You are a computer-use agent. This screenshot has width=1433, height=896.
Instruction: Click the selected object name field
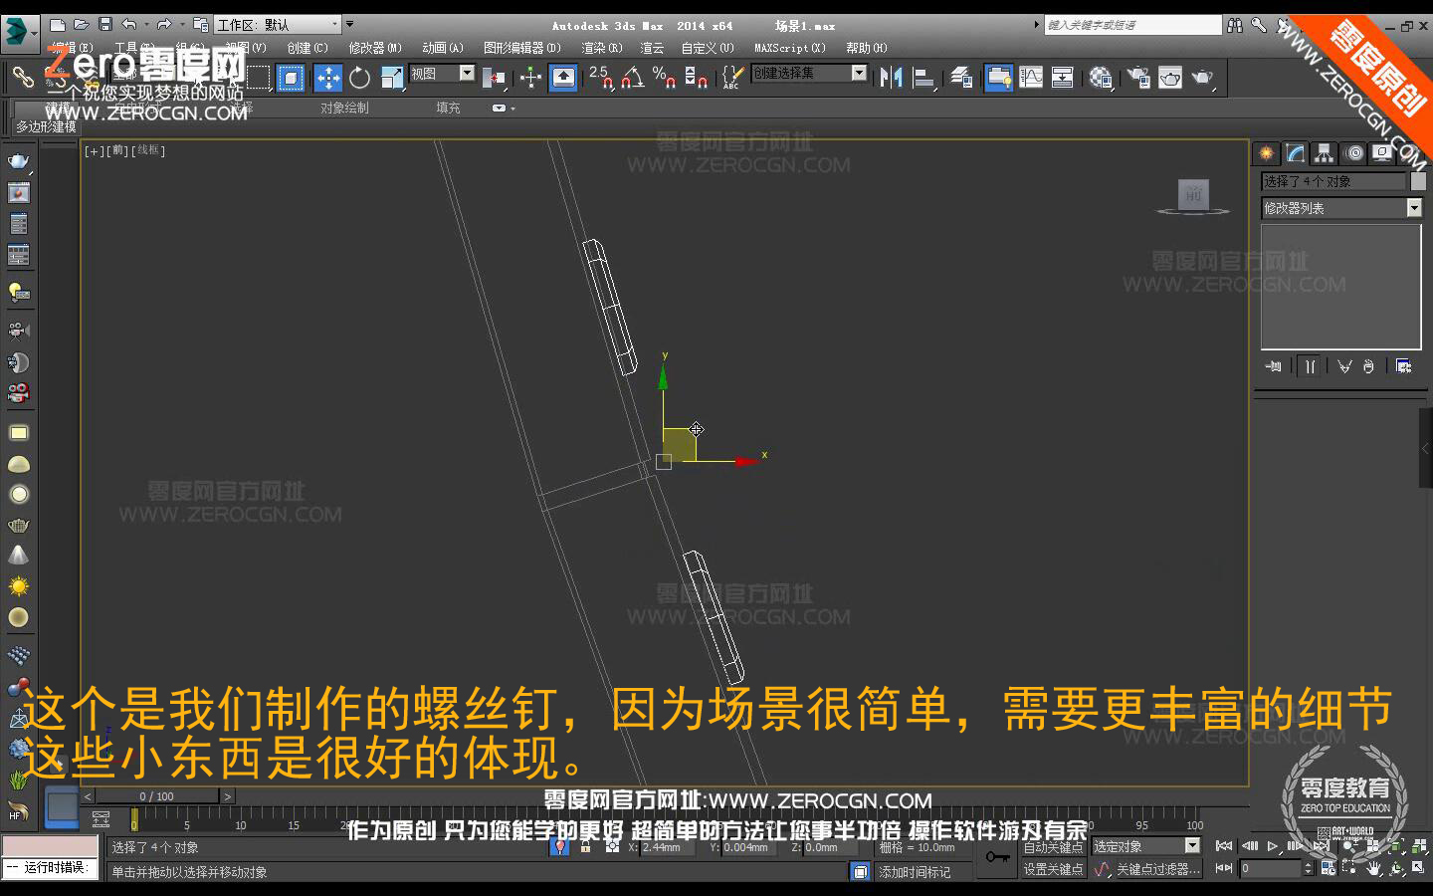click(1333, 181)
